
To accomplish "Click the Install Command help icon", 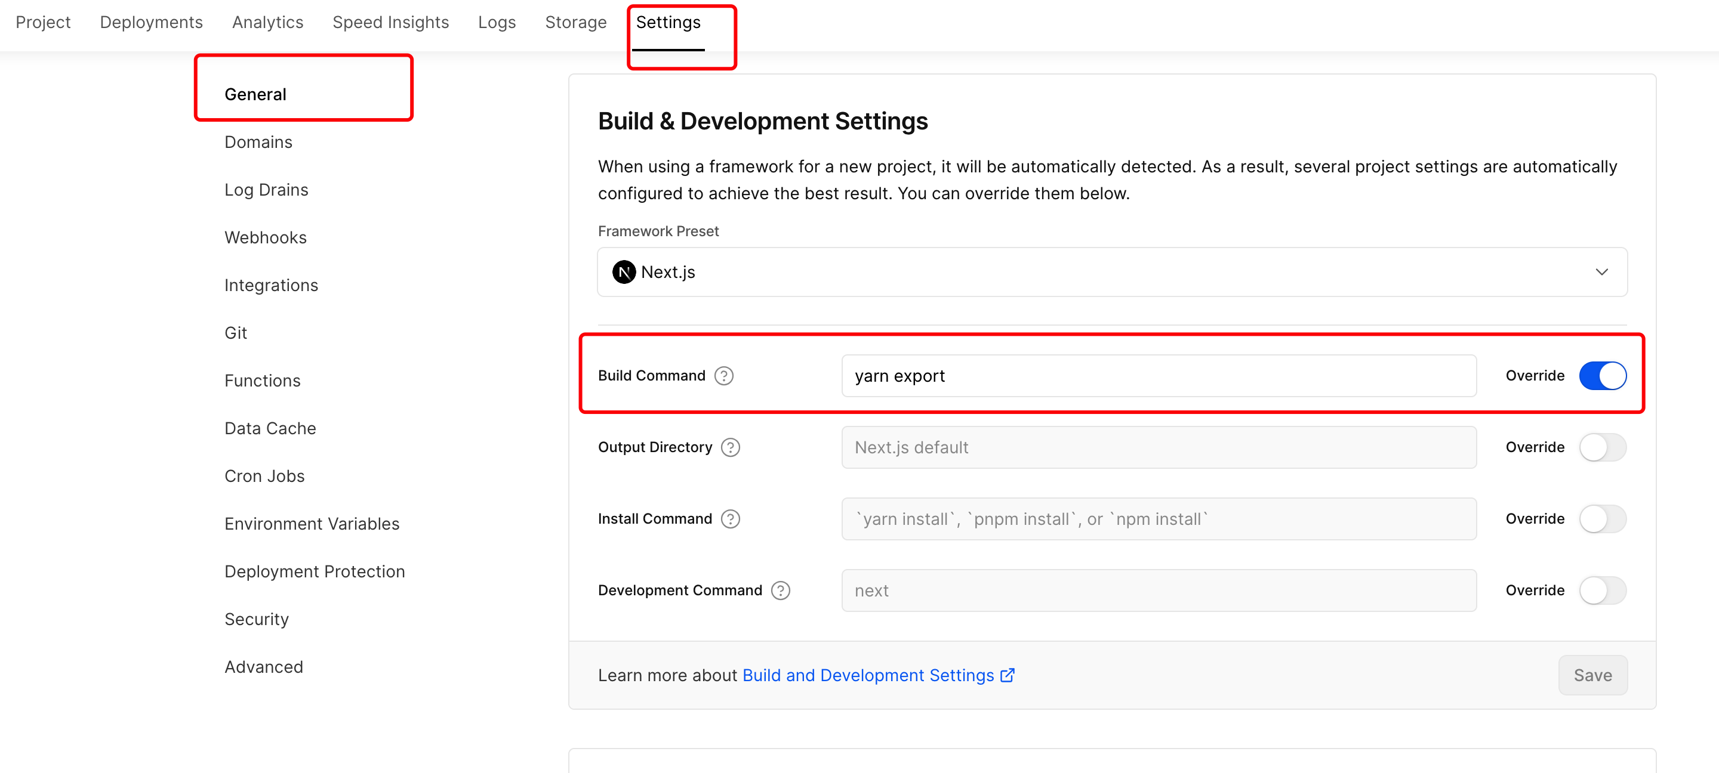I will (731, 518).
